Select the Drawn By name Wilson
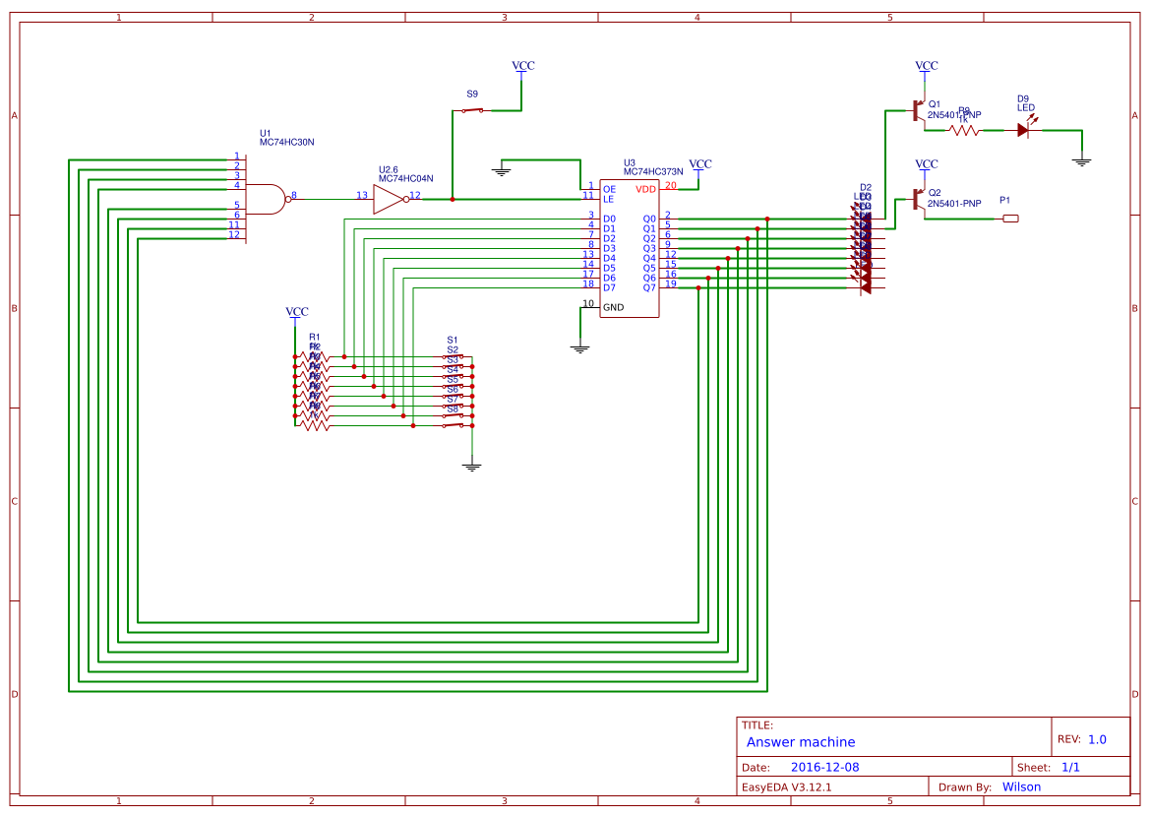The height and width of the screenshot is (817, 1150). tap(1020, 786)
